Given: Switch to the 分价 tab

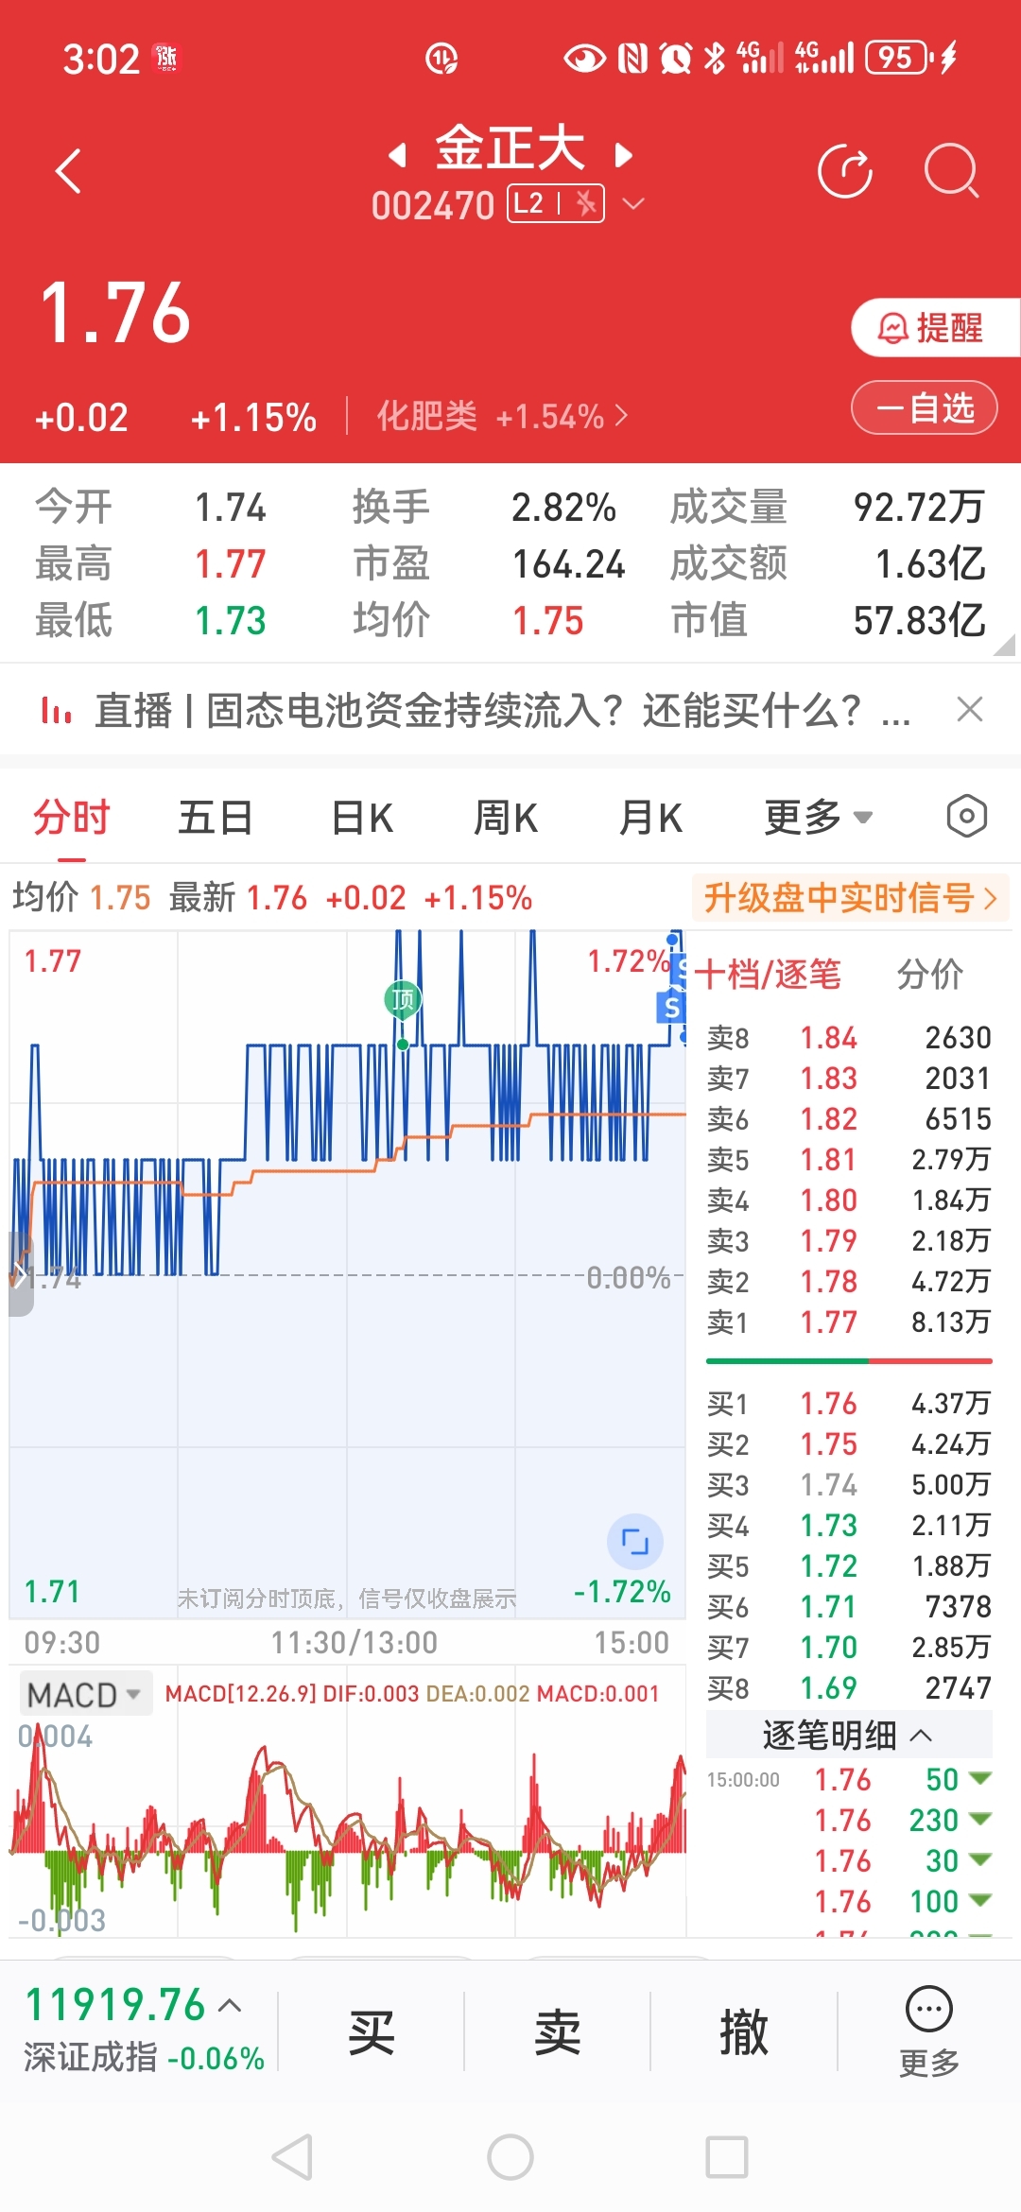Looking at the screenshot, I should [929, 974].
